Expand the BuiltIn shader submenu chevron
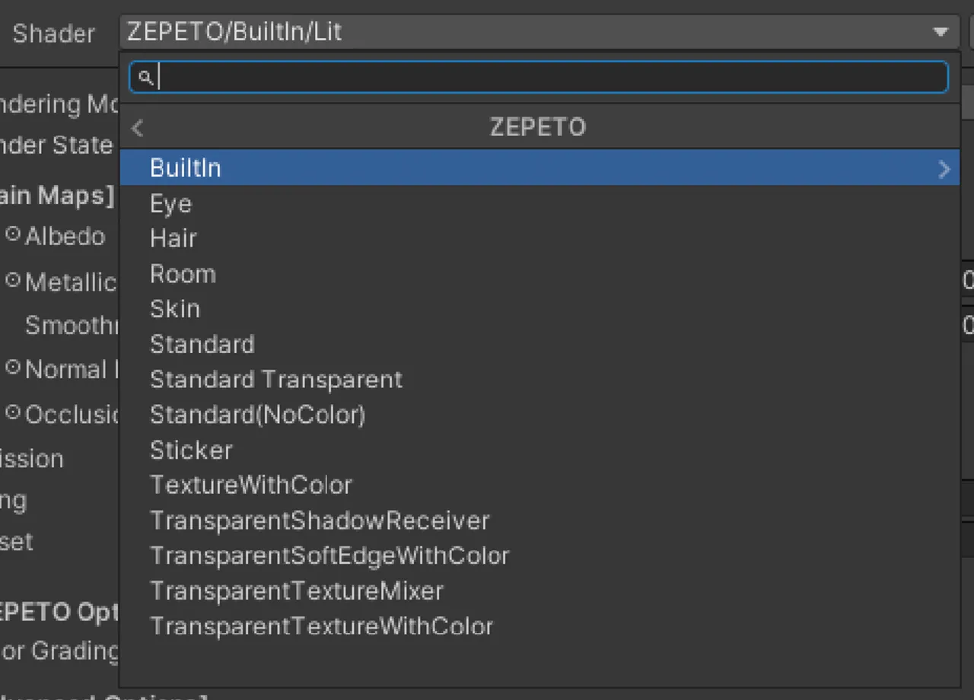 tap(944, 168)
